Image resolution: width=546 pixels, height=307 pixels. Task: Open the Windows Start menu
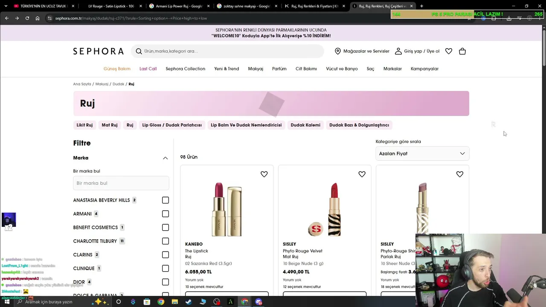[x=7, y=302]
